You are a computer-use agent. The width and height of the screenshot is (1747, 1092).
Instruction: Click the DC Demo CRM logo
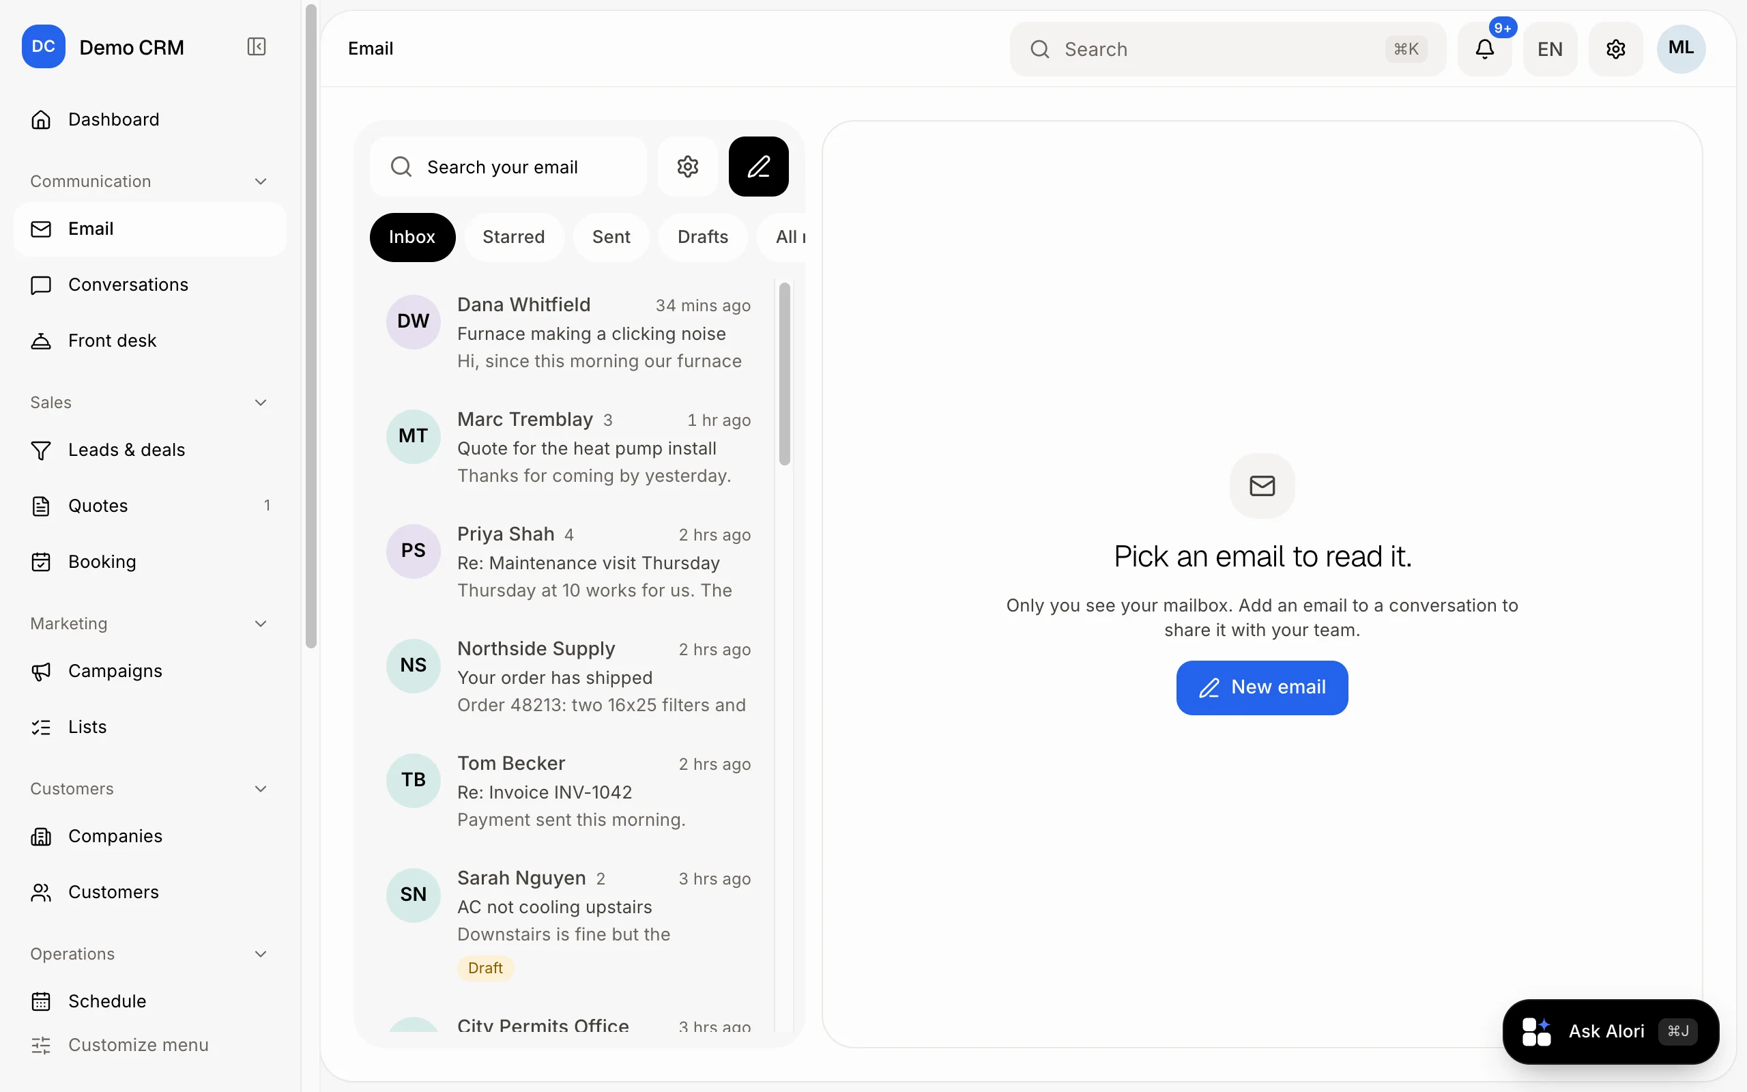pyautogui.click(x=43, y=47)
